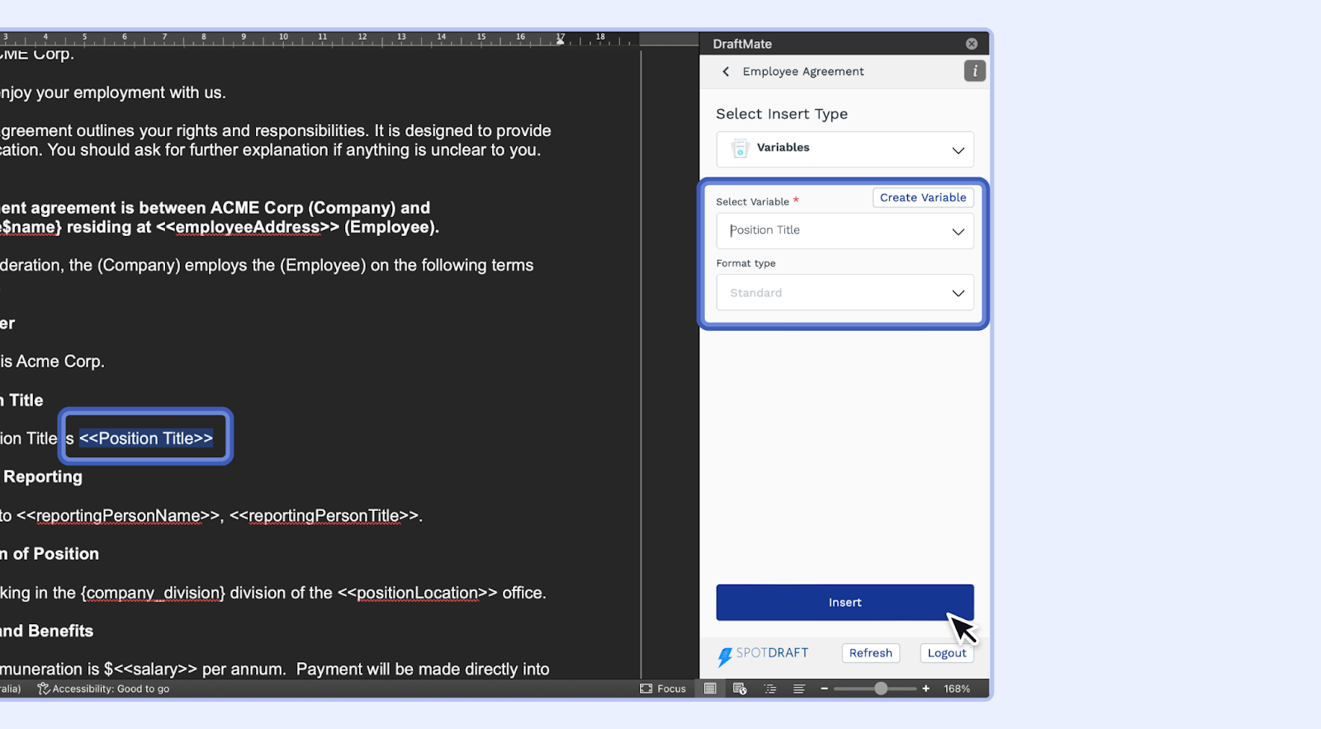This screenshot has width=1321, height=729.
Task: Open the Select Insert Type dropdown
Action: coord(845,149)
